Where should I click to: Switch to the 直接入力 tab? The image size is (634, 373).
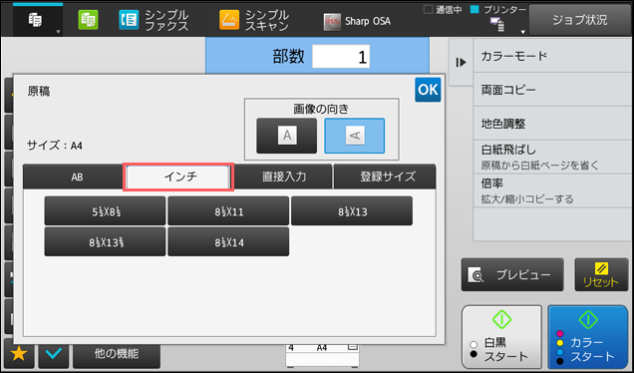pyautogui.click(x=283, y=177)
